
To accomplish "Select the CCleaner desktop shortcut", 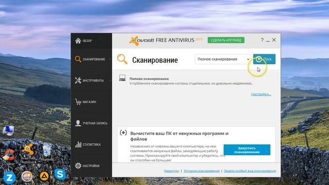I will 9,157.
